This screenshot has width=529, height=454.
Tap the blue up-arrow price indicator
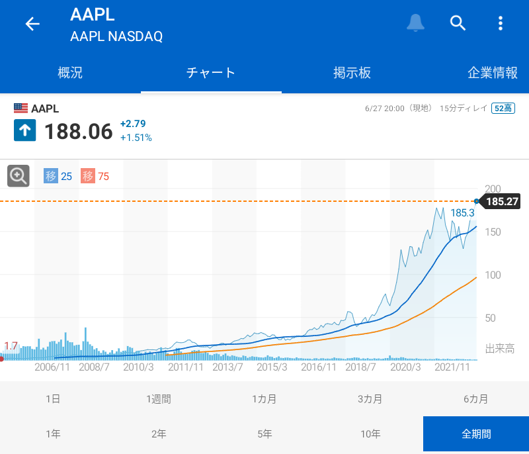coord(24,130)
